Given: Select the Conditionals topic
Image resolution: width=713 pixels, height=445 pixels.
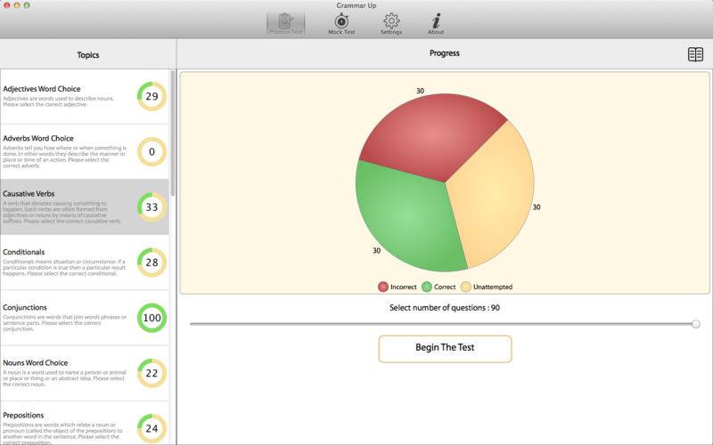Looking at the screenshot, I should click(x=85, y=263).
